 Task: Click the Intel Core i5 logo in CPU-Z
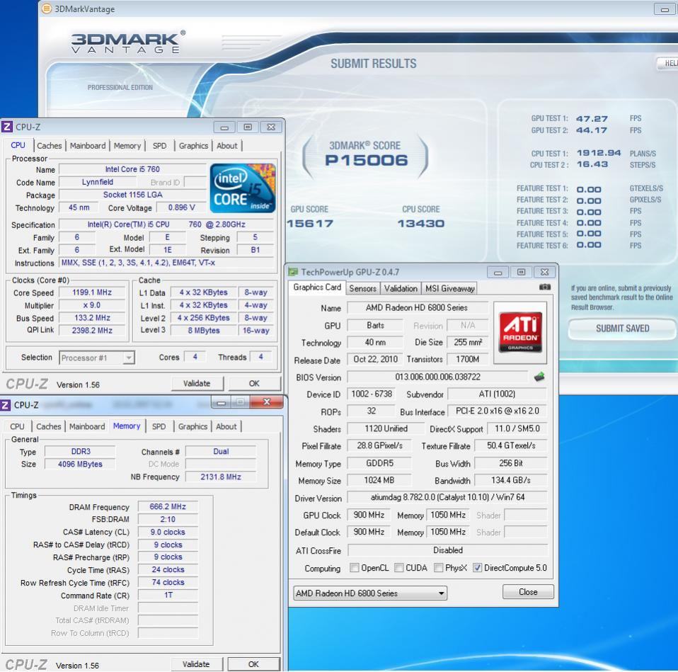(x=243, y=188)
